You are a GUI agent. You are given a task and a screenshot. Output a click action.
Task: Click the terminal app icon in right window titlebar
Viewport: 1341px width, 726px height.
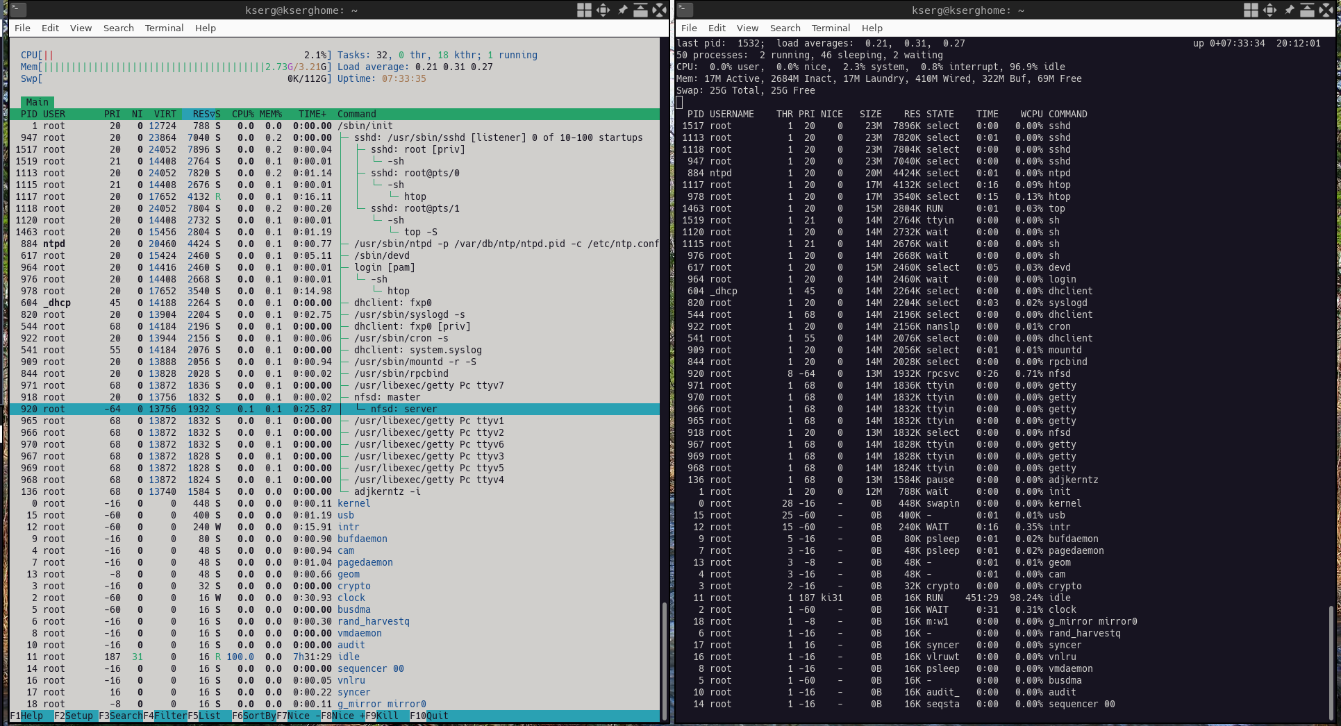click(x=685, y=10)
